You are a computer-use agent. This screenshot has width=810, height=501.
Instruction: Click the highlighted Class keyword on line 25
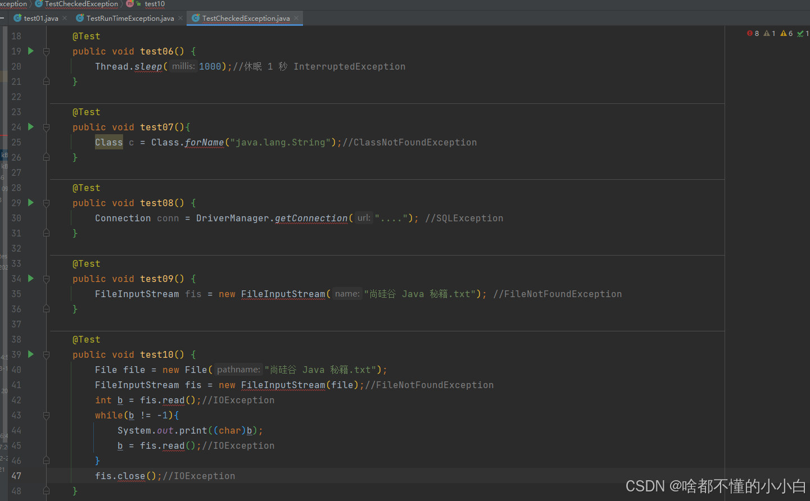point(108,142)
